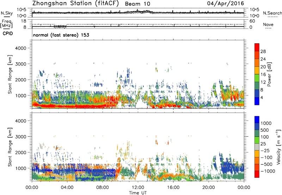Pick the yellow -100 to -25 Velocity colorbar segment
Image resolution: width=282 pixels, height=195 pixels.
[257, 154]
